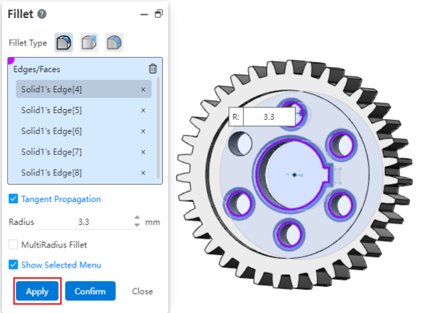Screen dimensions: 421x313
Task: Click the unselected bolt hole on the gear
Action: 240,144
